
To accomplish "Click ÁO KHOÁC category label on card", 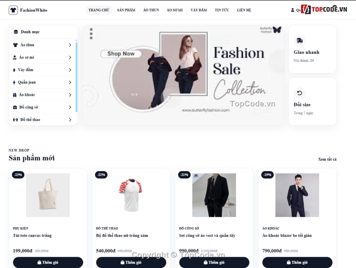I will point(271,228).
